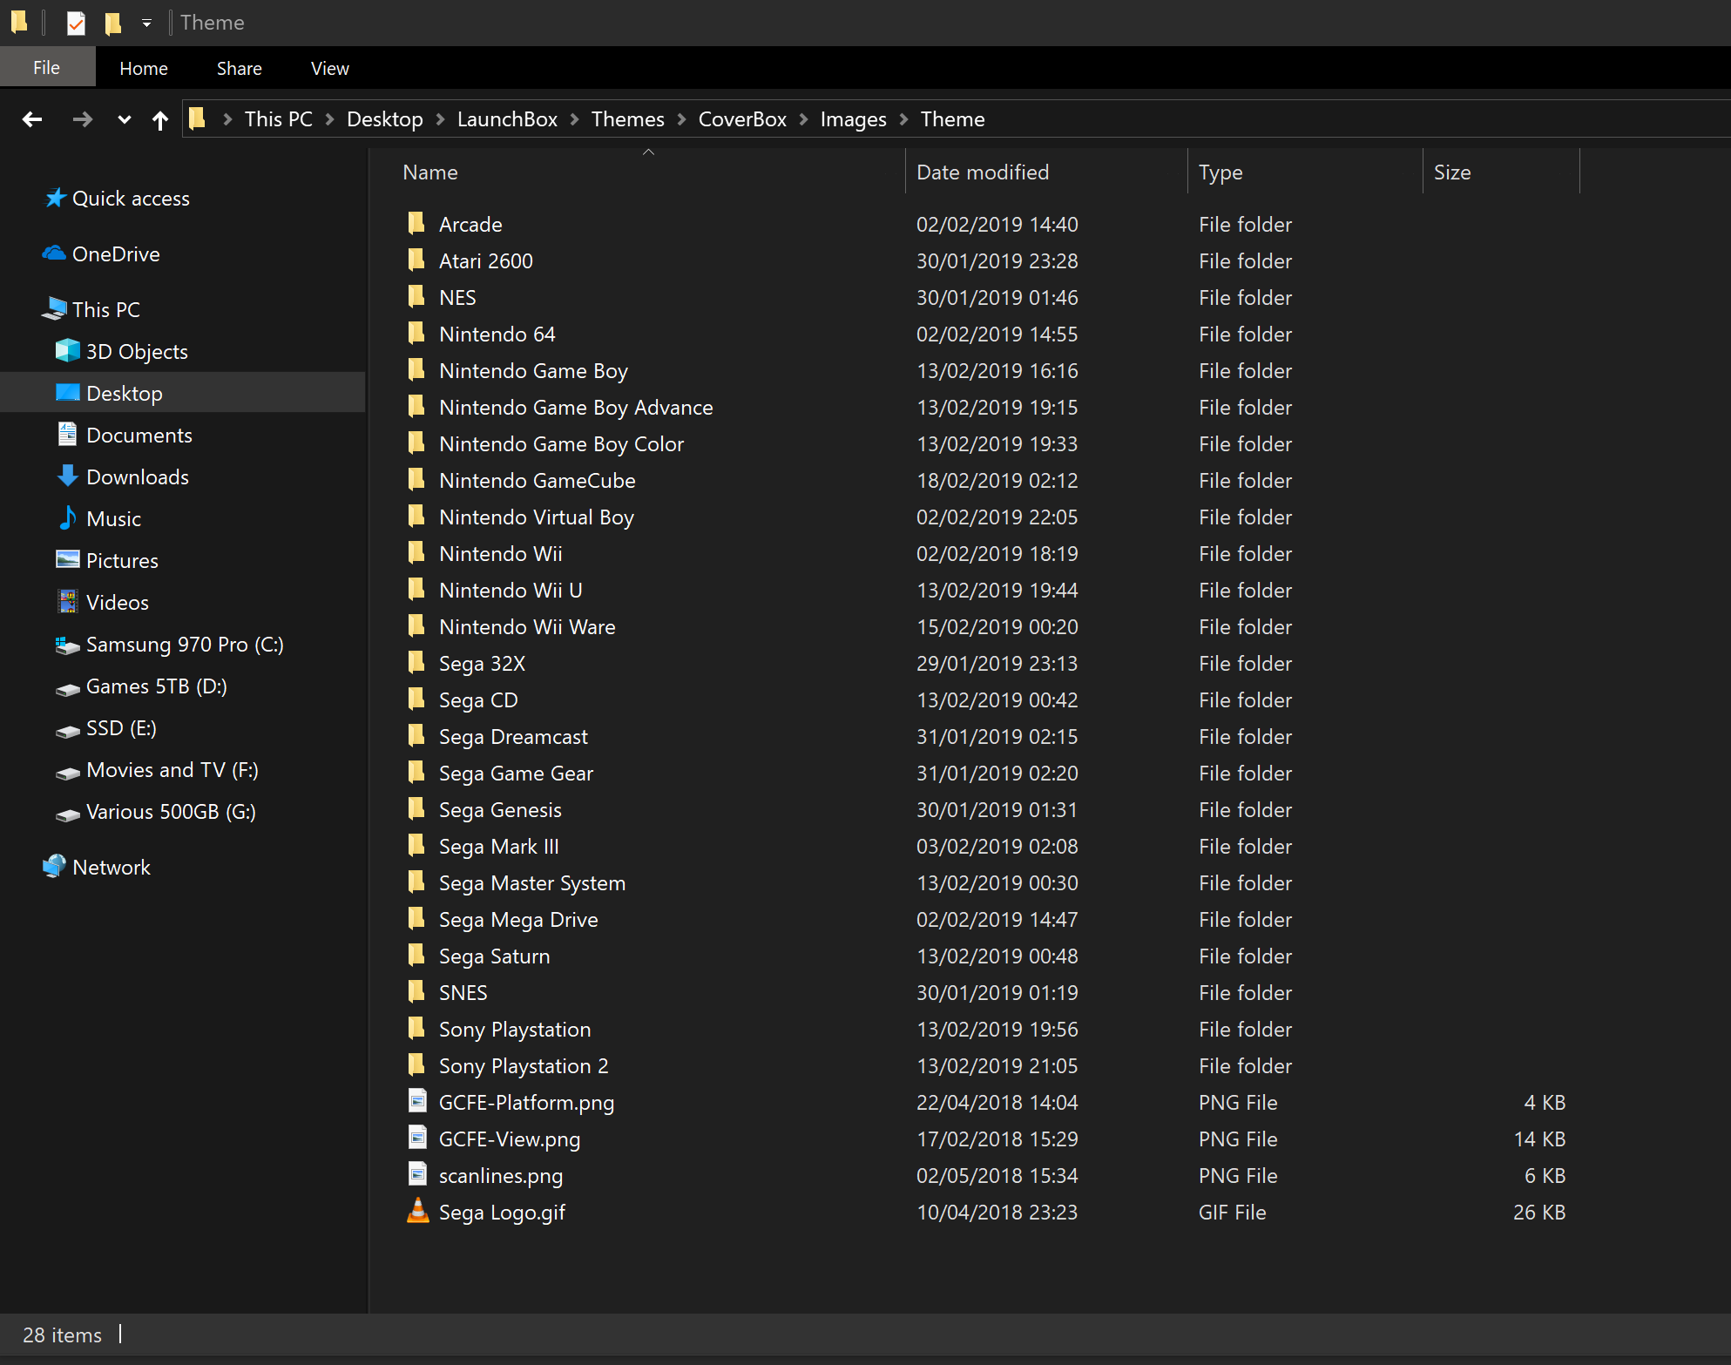Click the Nintendo GameCube folder icon
Screen dimensions: 1731x1365
[416, 480]
